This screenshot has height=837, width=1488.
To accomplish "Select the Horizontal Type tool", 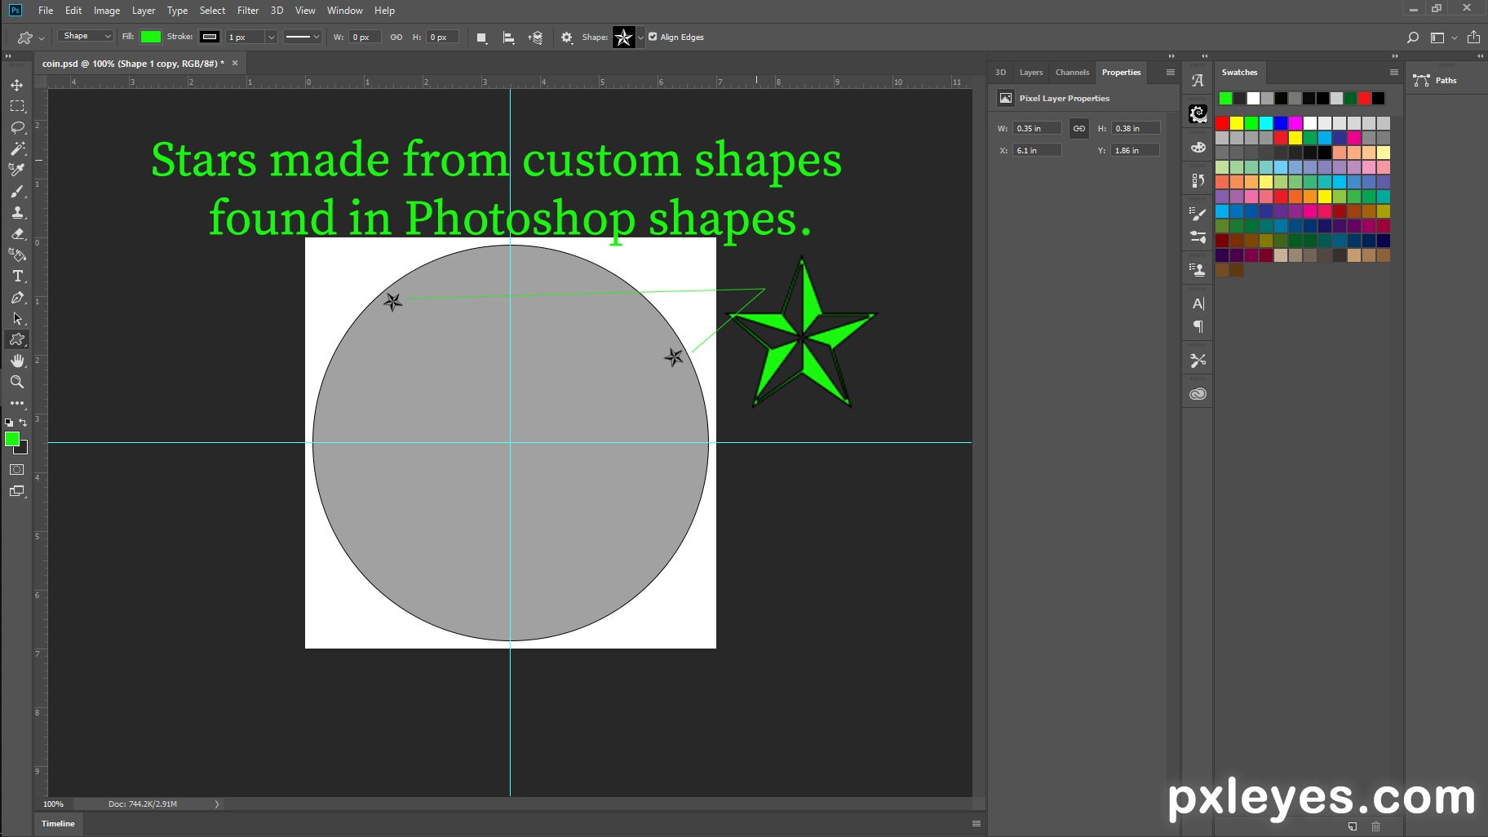I will pos(17,276).
